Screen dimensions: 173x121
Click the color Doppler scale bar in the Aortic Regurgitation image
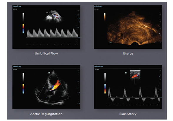(x=23, y=89)
